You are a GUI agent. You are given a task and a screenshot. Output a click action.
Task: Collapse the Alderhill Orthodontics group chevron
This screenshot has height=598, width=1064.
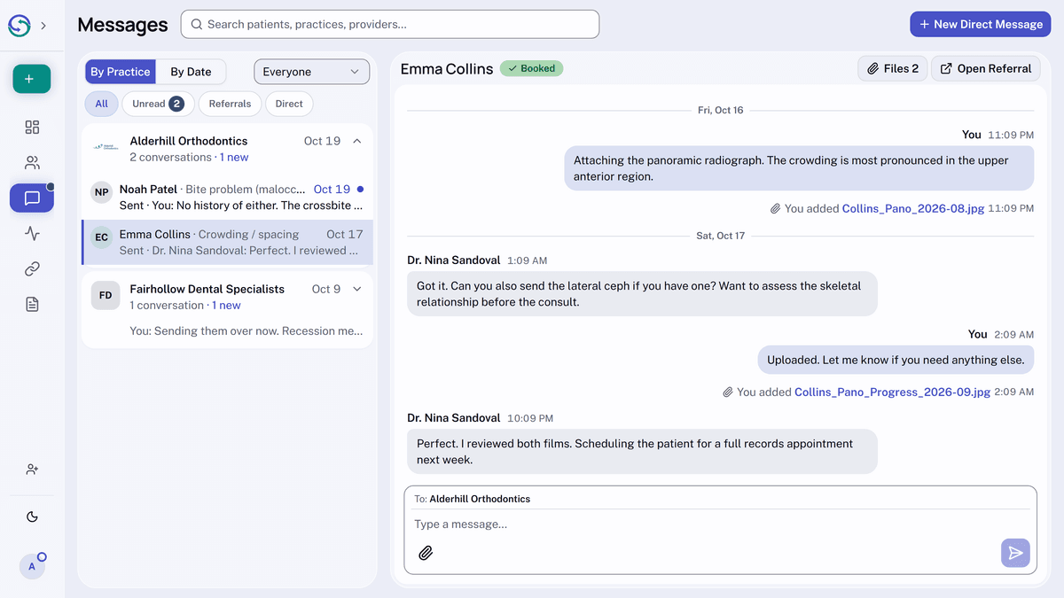(357, 141)
